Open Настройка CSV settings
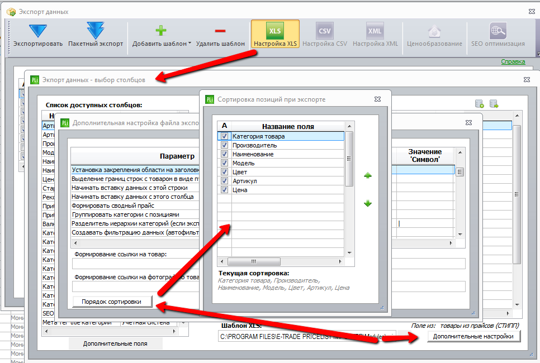Image resolution: width=540 pixels, height=363 pixels. click(325, 35)
